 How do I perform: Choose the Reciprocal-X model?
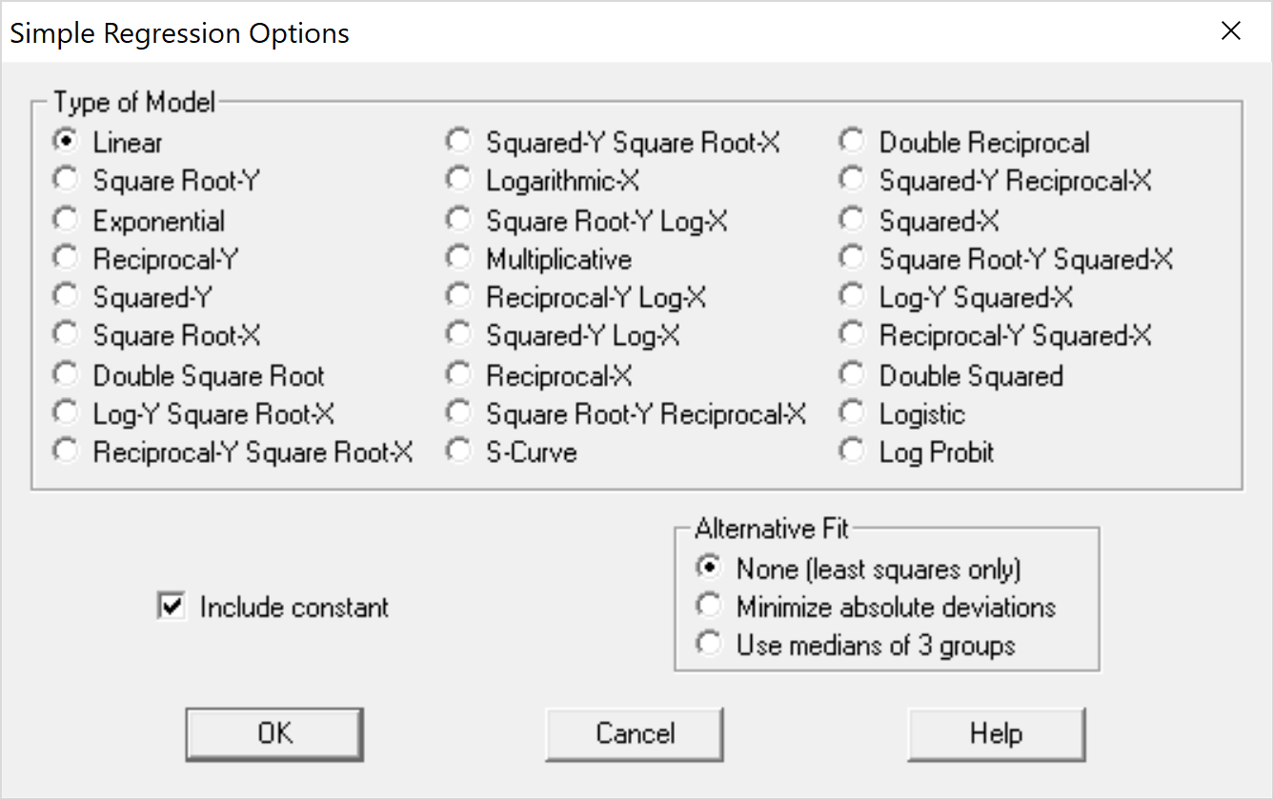click(458, 373)
